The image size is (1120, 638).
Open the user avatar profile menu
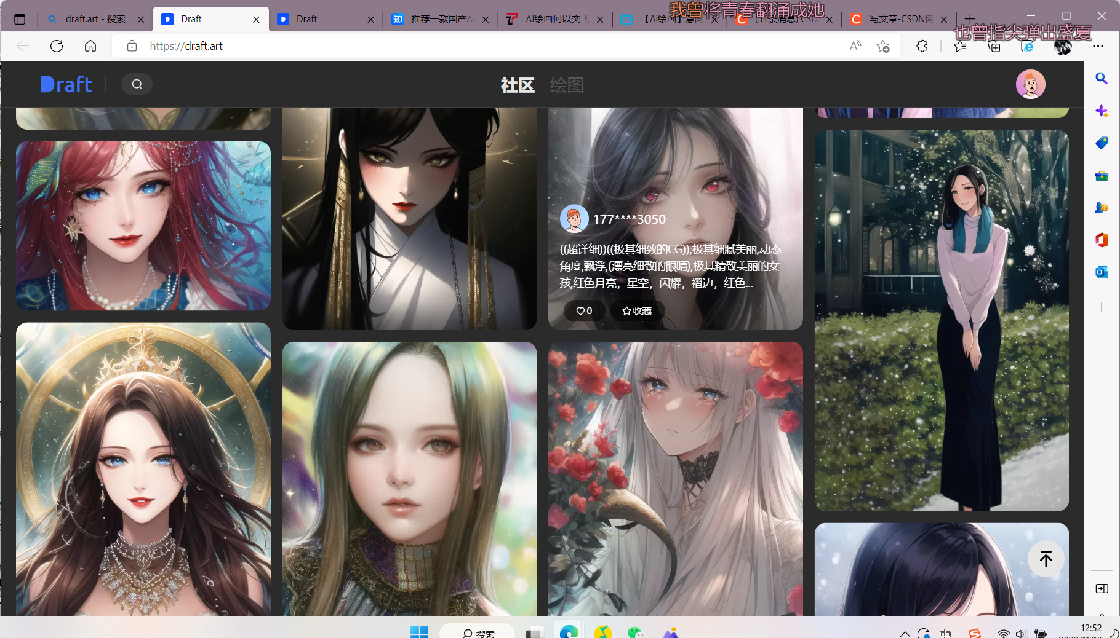point(1030,84)
